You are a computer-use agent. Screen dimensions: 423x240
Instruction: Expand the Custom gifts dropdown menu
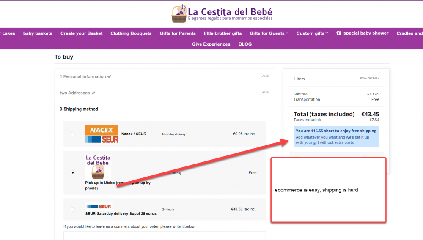click(312, 33)
